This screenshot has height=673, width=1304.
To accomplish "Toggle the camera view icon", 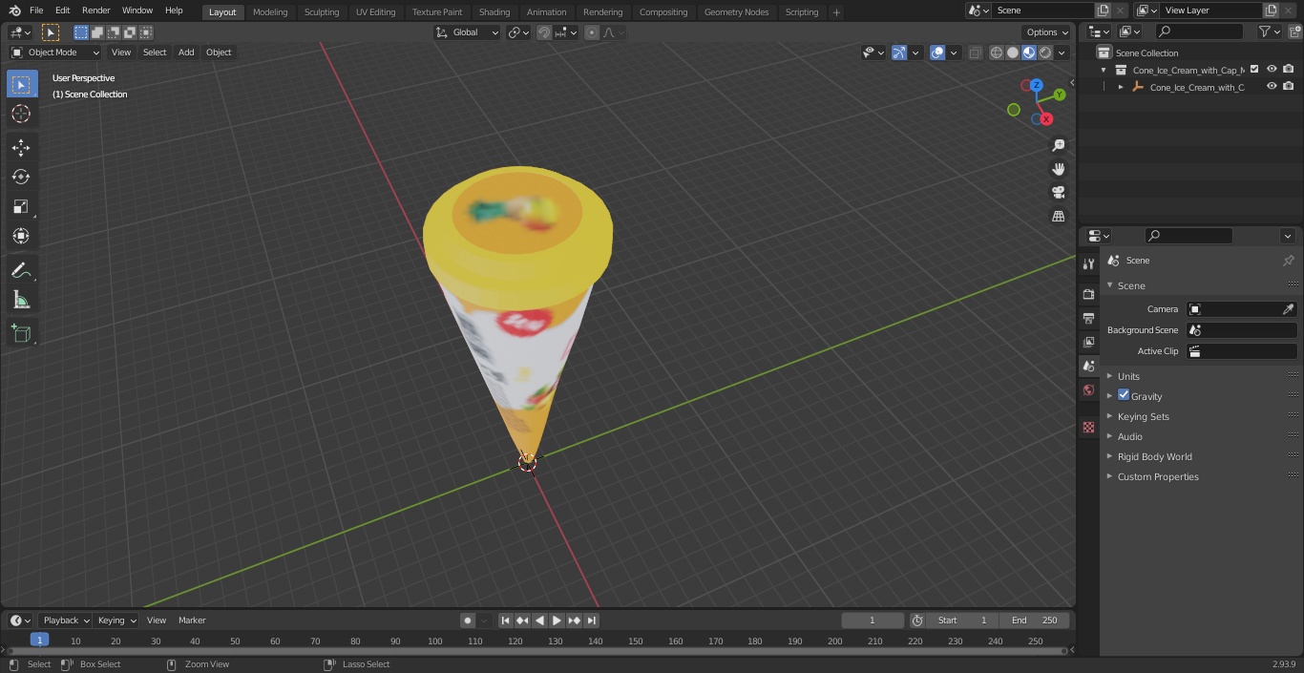I will pos(1058,192).
